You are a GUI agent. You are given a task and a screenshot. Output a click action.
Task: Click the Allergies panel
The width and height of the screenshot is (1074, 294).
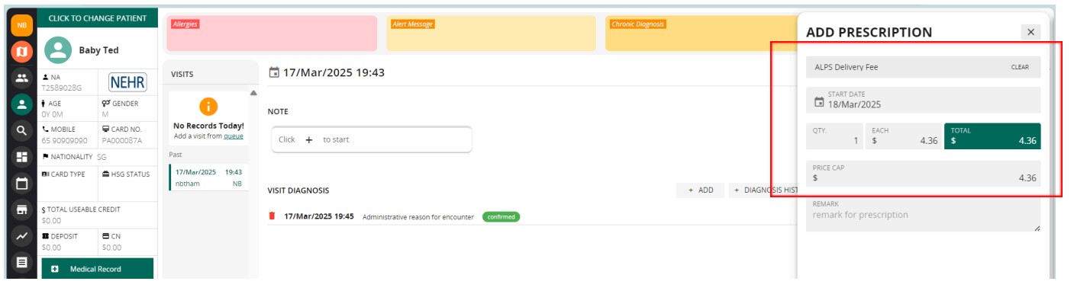click(273, 34)
